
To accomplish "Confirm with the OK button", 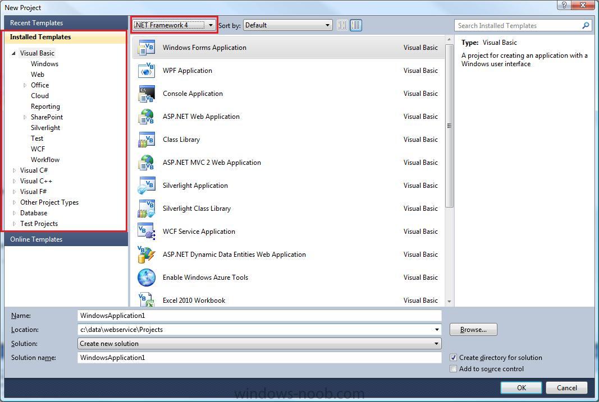I will pos(521,387).
